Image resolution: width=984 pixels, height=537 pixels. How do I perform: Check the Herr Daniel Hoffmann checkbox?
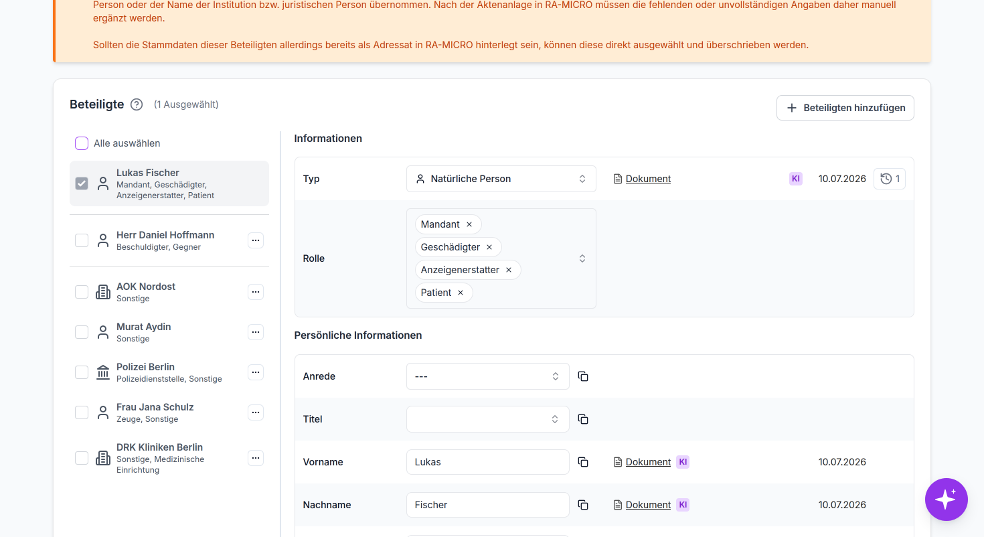(82, 240)
